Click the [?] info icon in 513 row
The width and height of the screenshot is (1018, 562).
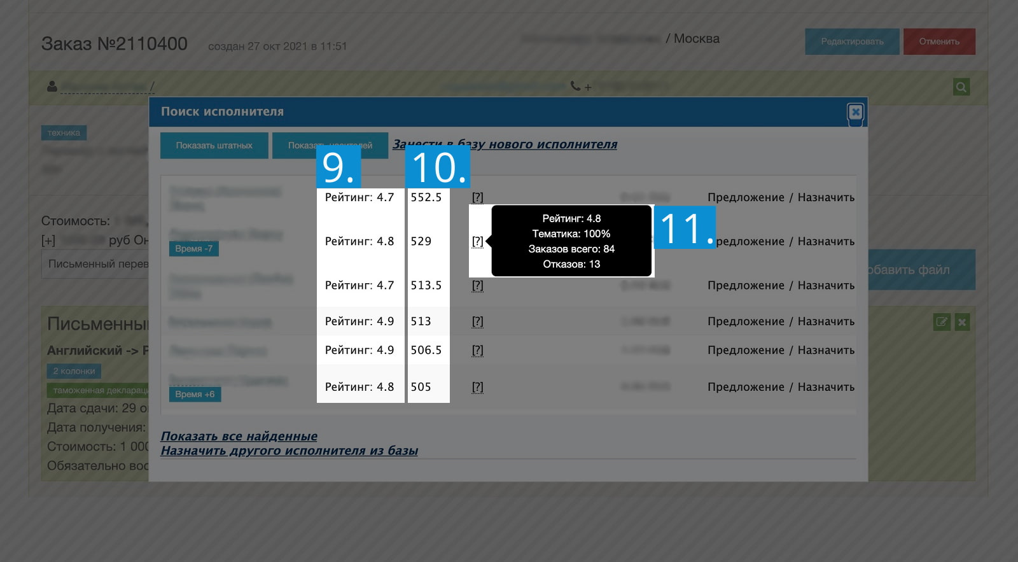click(x=478, y=321)
